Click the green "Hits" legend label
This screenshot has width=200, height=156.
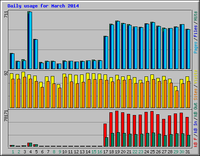pos(196,16)
